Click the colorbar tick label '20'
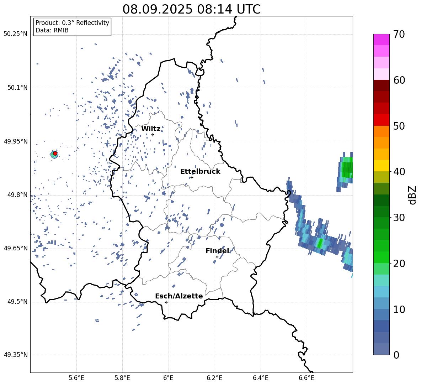The width and height of the screenshot is (421, 385). (x=399, y=264)
